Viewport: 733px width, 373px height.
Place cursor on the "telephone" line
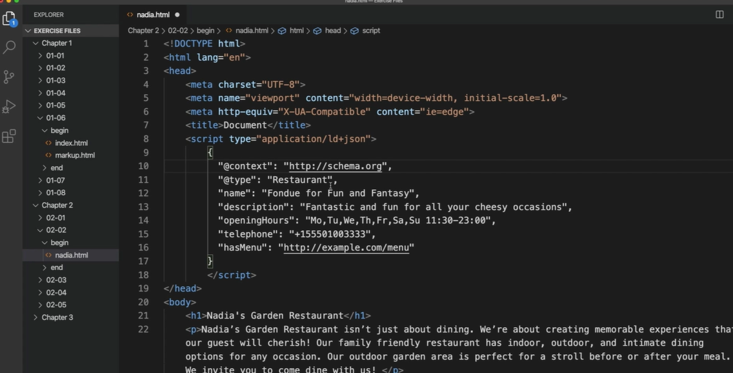click(297, 234)
